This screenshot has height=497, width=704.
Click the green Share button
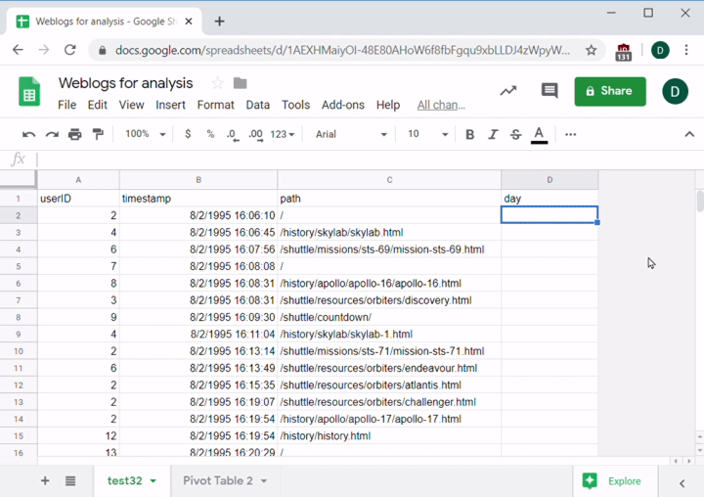point(610,91)
